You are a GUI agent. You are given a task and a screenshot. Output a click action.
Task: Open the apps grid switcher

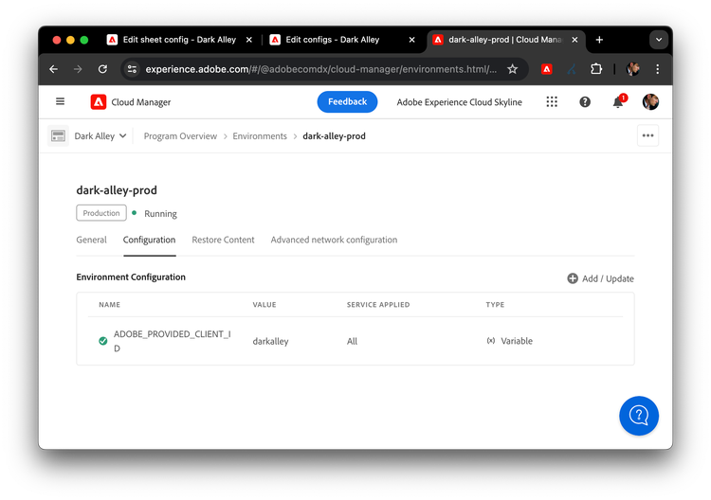pyautogui.click(x=552, y=102)
